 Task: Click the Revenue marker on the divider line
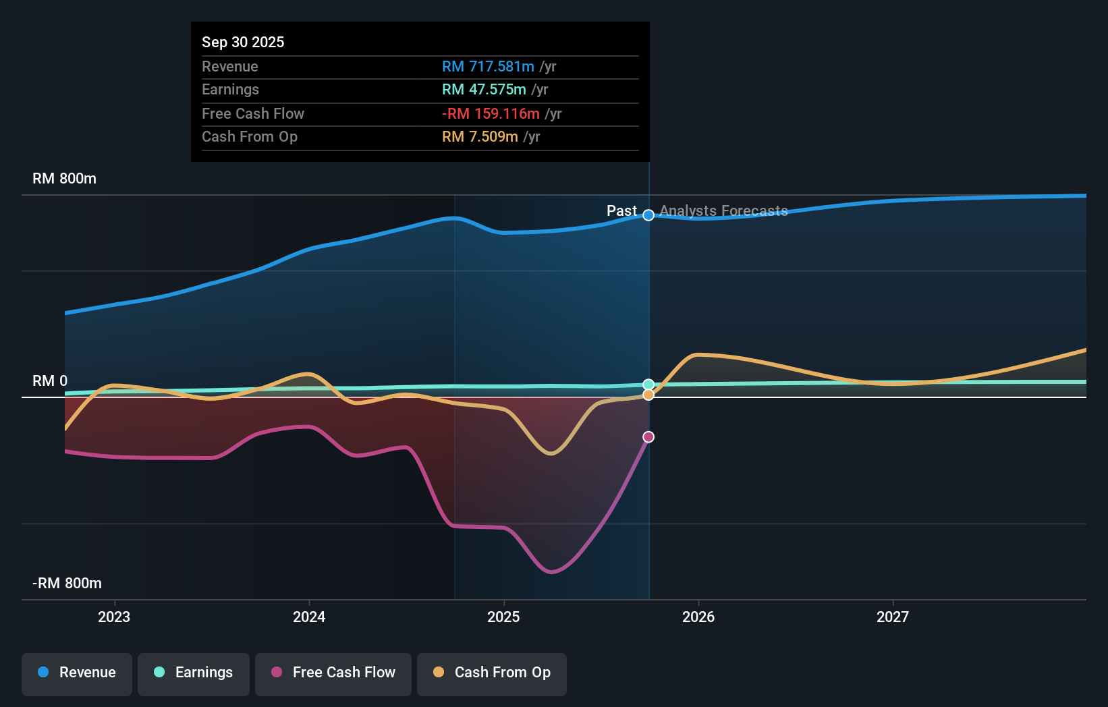pos(648,215)
